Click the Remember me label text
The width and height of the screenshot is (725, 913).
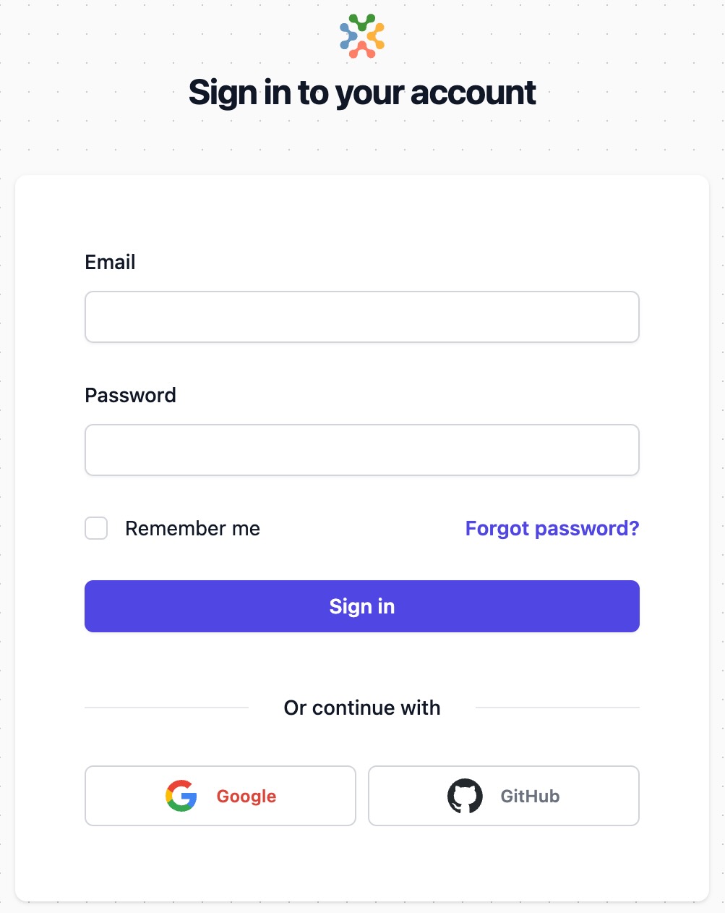point(192,528)
